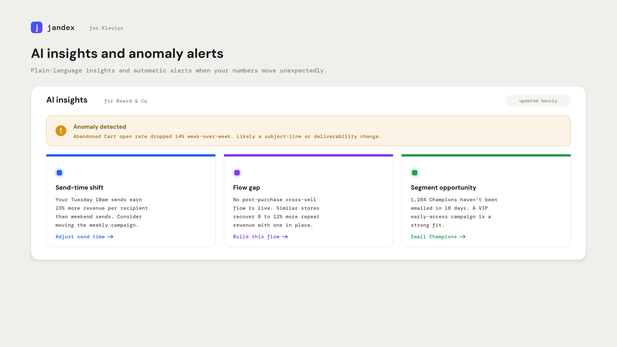The image size is (617, 347).
Task: Click the green Segment opportunity icon
Action: pyautogui.click(x=415, y=173)
